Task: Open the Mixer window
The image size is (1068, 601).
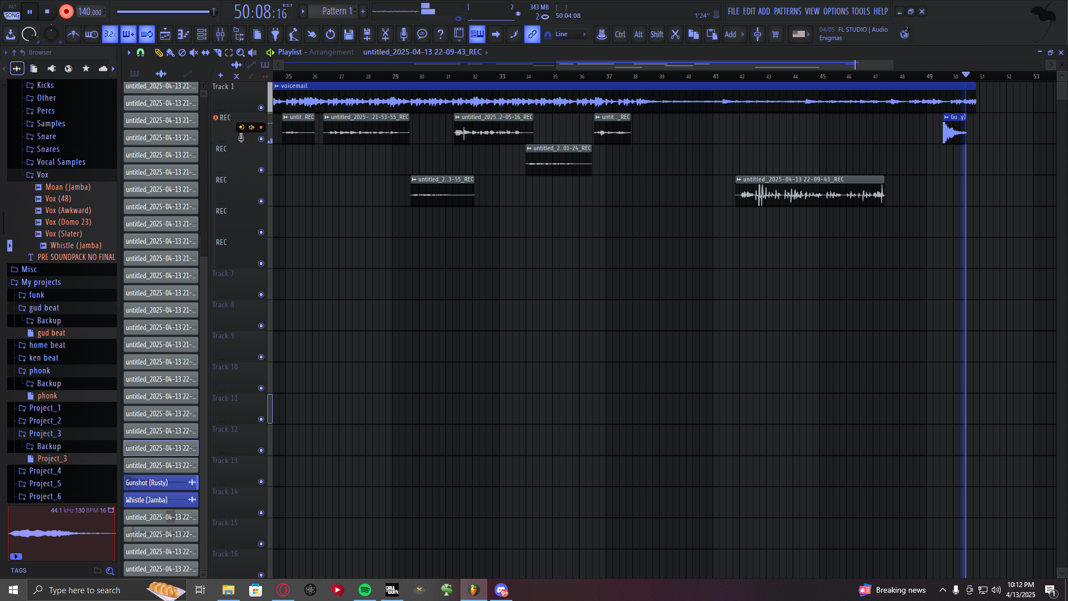Action: (220, 35)
